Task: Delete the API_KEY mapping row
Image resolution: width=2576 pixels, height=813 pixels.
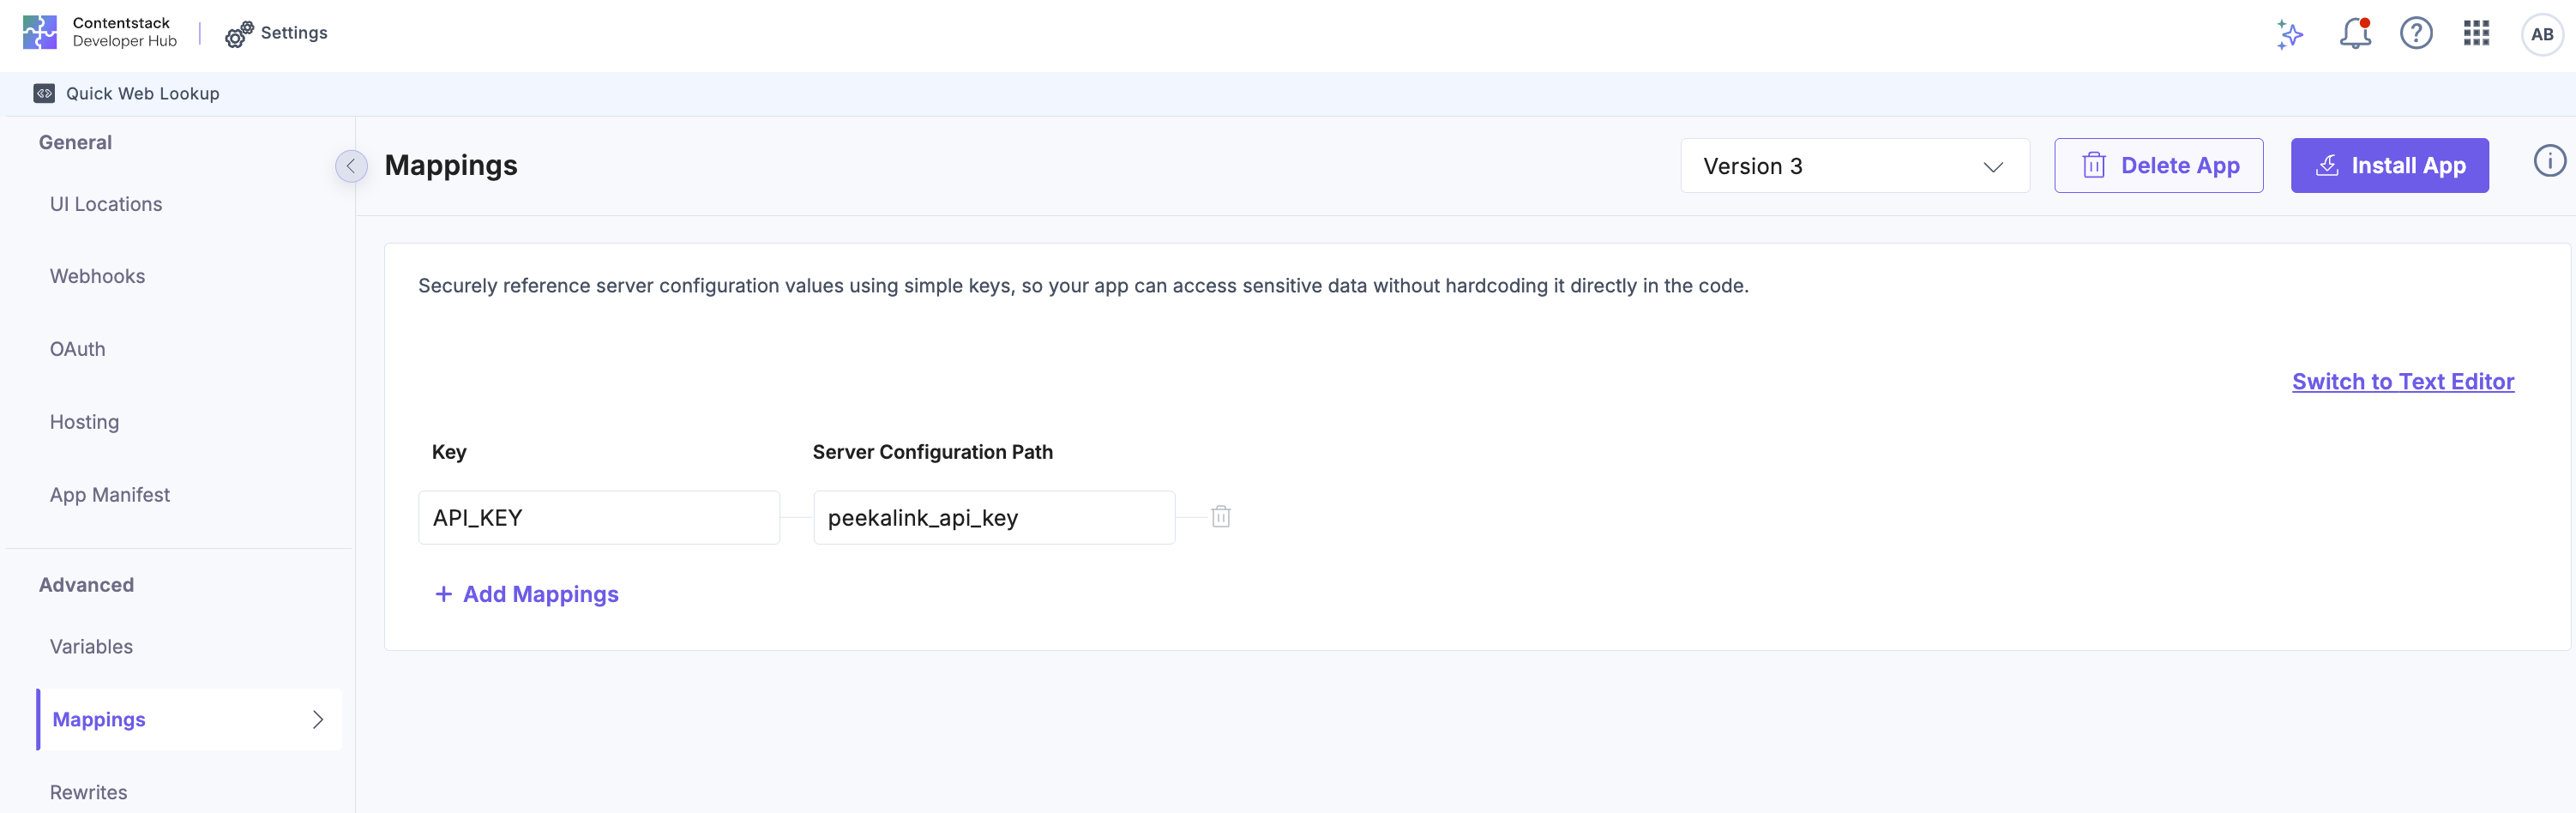Action: (1220, 517)
